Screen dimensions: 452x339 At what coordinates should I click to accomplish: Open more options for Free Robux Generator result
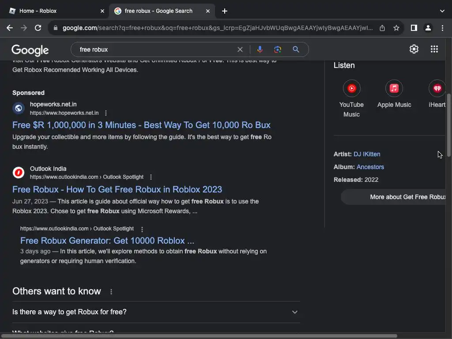(x=142, y=229)
